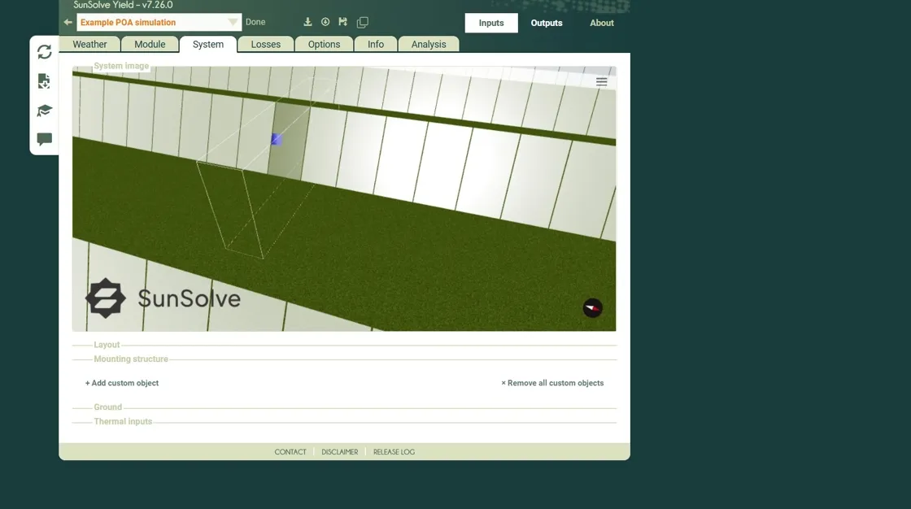
Task: Open the RELEASE LOG footer link
Action: click(394, 452)
